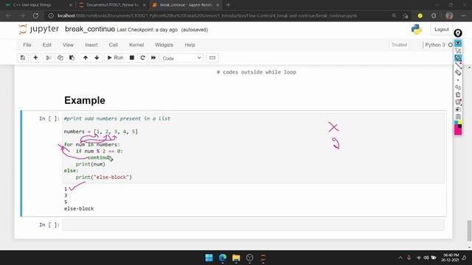Restart kernel and run all cells
The height and width of the screenshot is (265, 472).
click(x=153, y=57)
